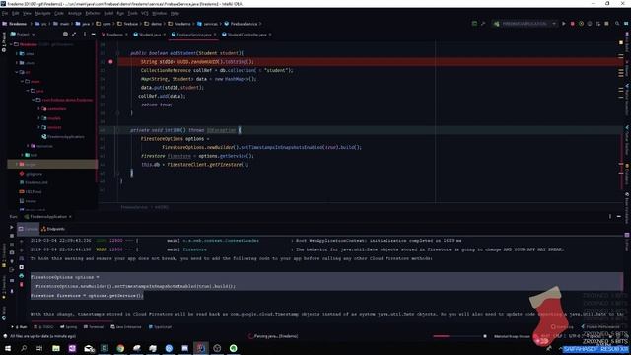Collapse the main folder in the Project tree
631x355 pixels.
22,81
